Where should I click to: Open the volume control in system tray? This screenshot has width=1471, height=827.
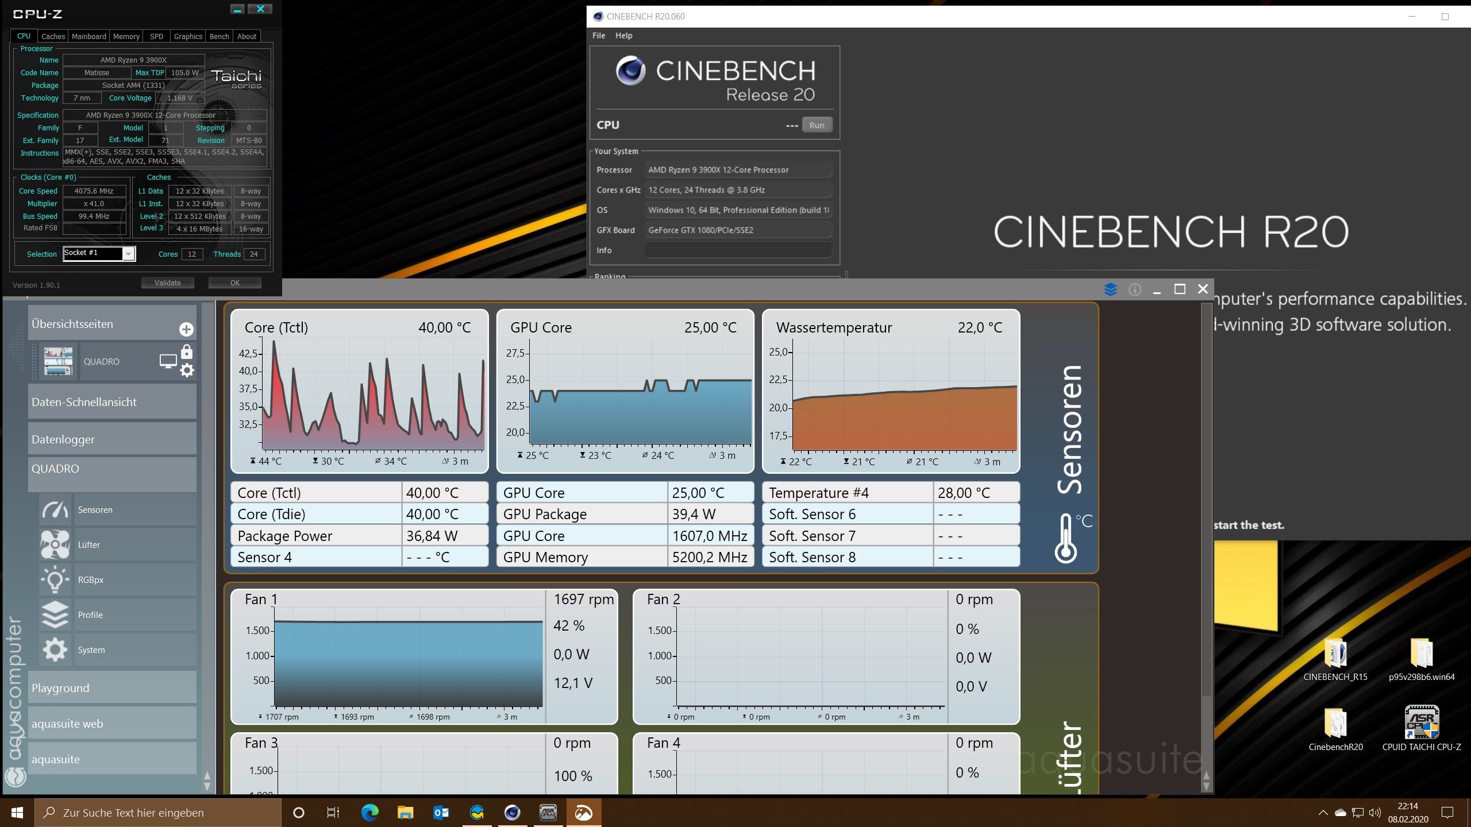pos(1374,813)
